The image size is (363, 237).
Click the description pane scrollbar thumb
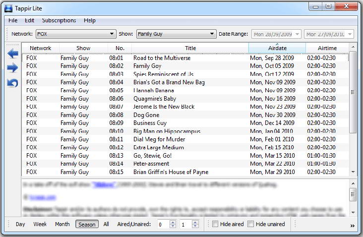[x=353, y=194]
